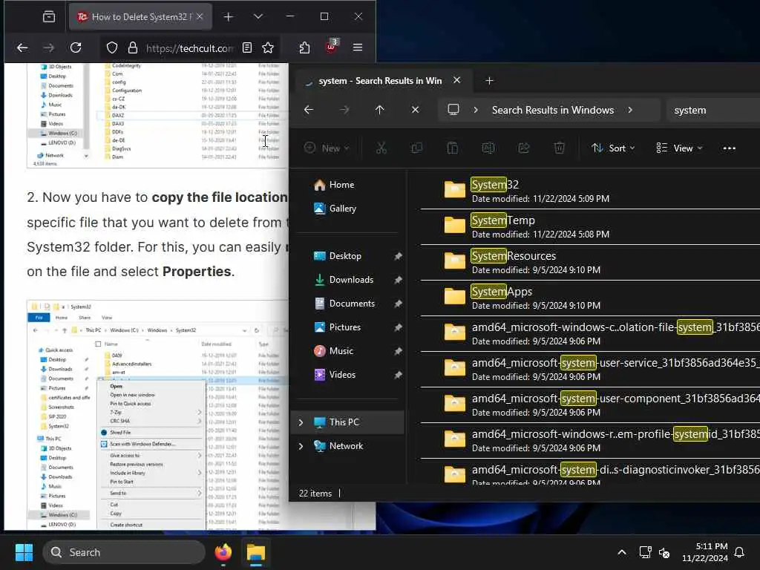760x570 pixels.
Task: Select amd64_microsoft-system-user-service folder
Action: click(589, 370)
